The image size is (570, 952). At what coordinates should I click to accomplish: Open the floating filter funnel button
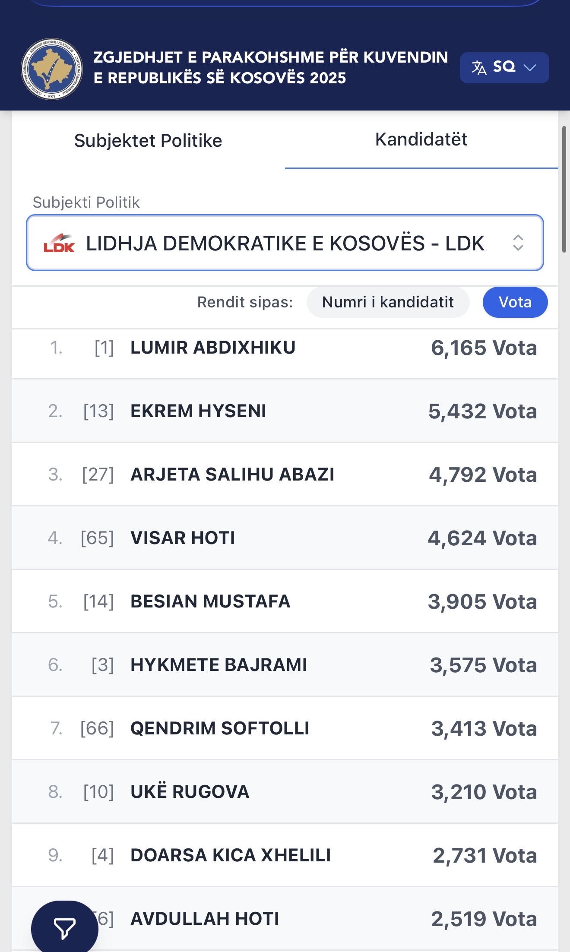click(64, 928)
